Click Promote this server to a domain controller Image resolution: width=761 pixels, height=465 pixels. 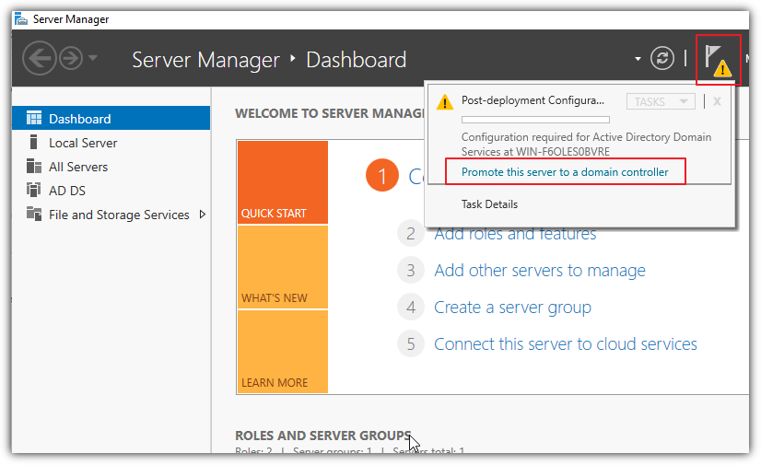point(565,172)
